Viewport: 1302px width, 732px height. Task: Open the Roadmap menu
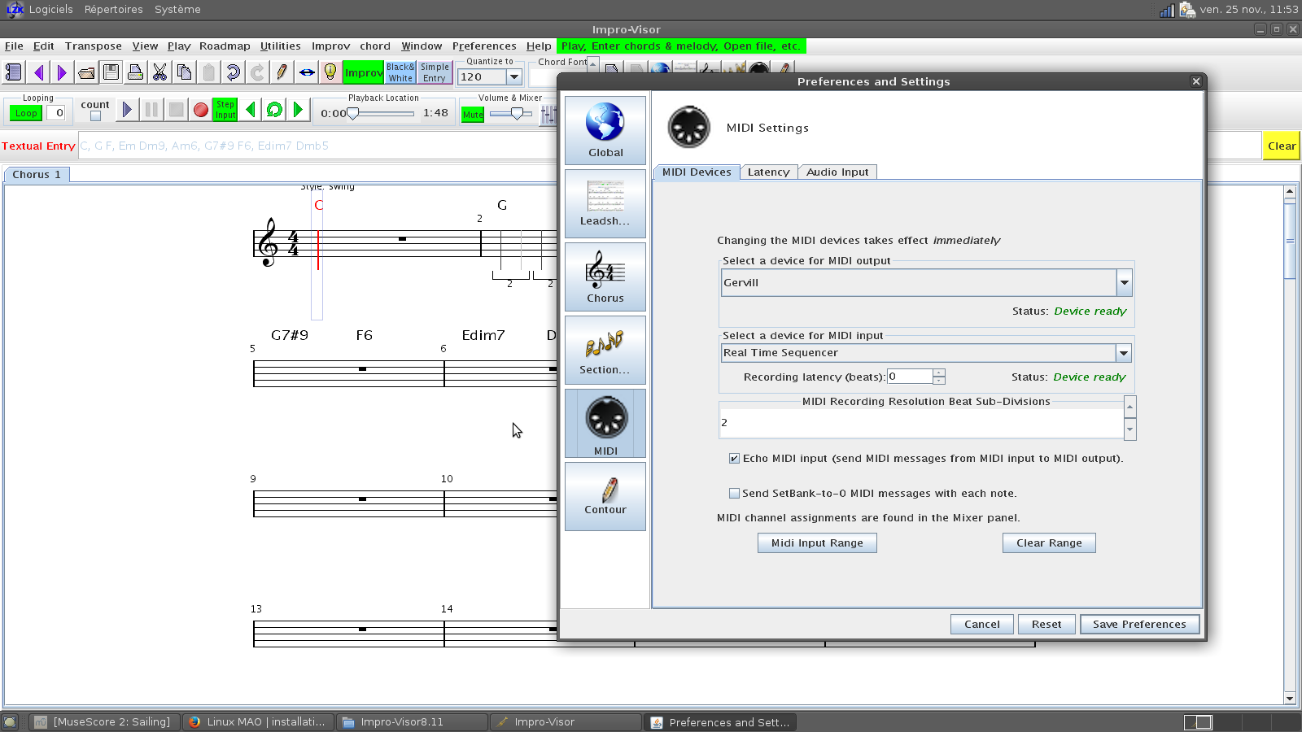tap(225, 46)
